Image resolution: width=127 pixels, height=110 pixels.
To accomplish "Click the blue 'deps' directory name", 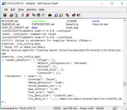I will coord(34,28).
